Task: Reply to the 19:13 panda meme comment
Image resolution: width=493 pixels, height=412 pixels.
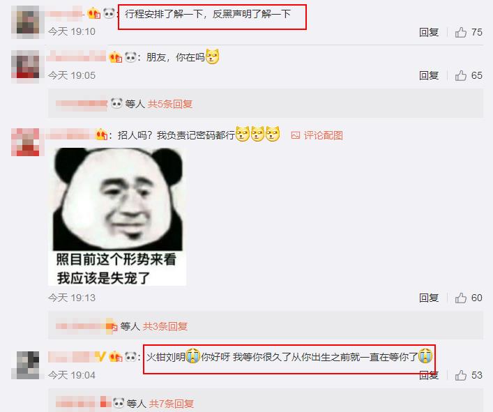Action: [429, 298]
